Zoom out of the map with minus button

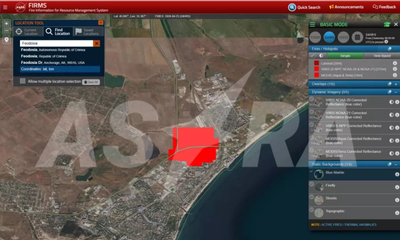pos(7,31)
